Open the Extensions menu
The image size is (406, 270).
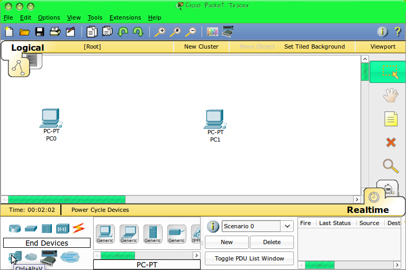[x=125, y=17]
